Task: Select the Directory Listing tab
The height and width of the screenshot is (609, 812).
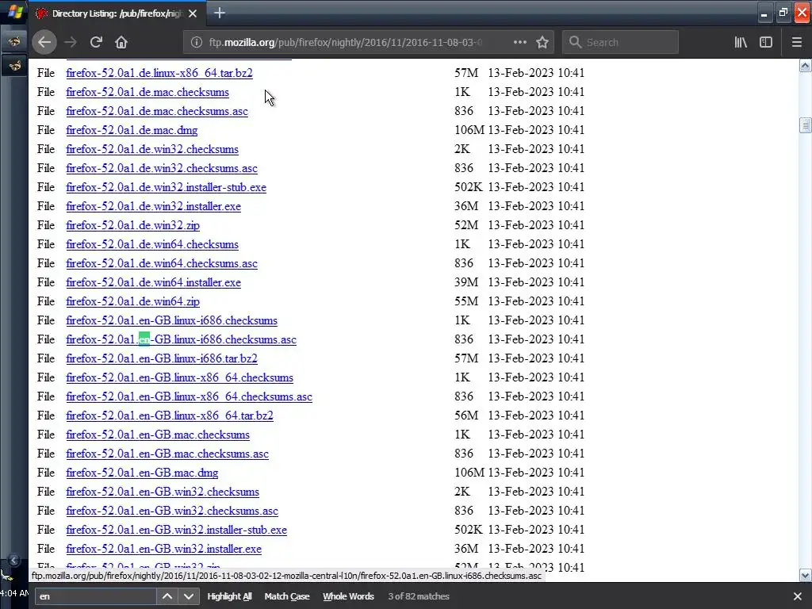Action: (x=117, y=13)
